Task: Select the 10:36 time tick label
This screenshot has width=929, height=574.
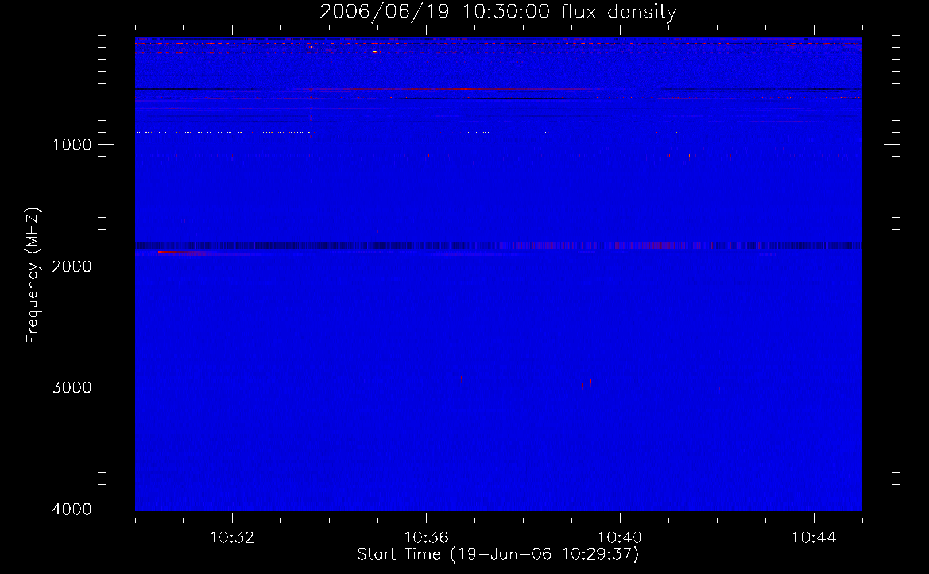Action: pyautogui.click(x=426, y=538)
